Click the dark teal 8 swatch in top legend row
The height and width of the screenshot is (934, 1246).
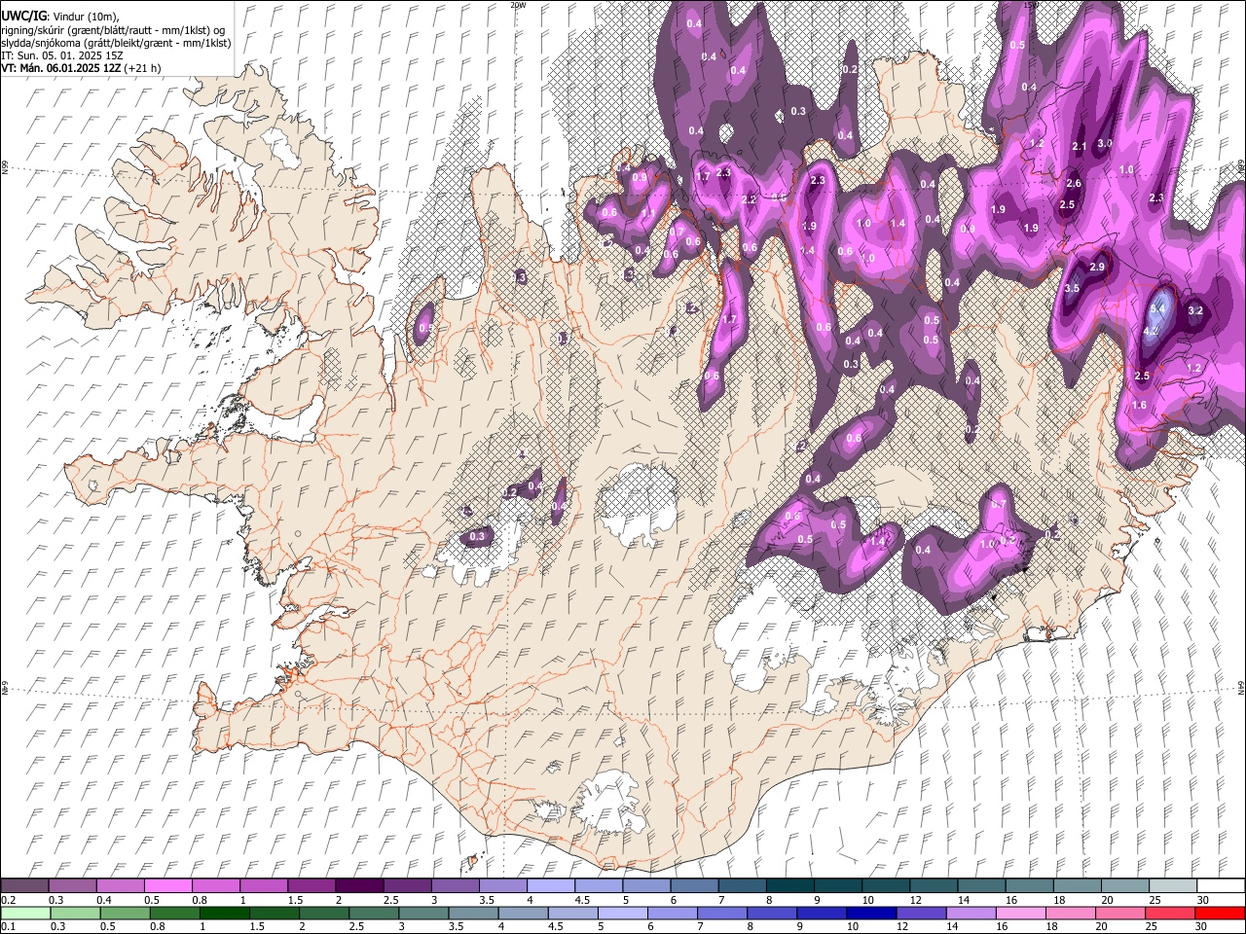(790, 885)
